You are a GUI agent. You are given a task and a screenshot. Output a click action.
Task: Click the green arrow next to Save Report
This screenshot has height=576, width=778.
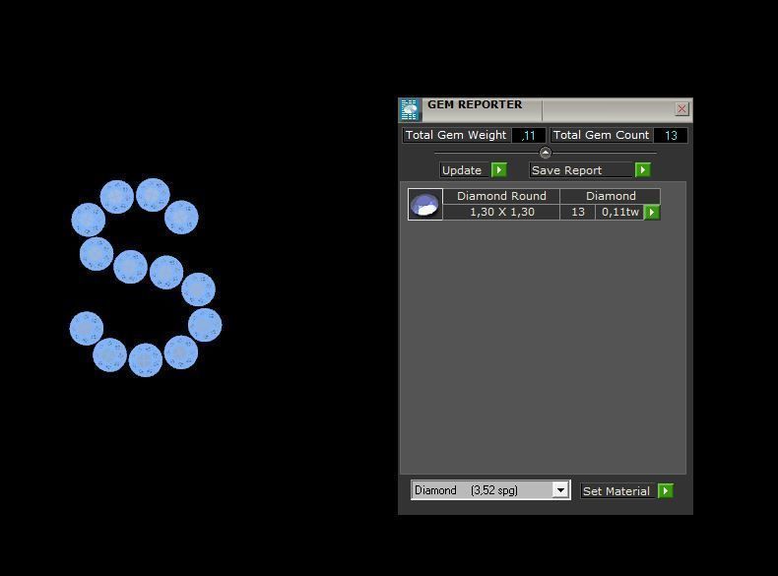click(x=642, y=170)
